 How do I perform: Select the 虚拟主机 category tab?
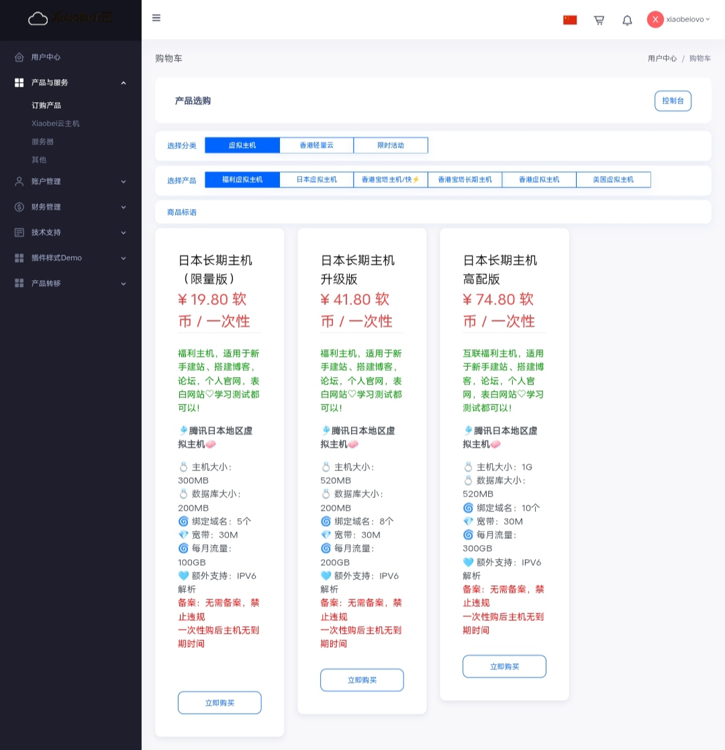point(242,145)
